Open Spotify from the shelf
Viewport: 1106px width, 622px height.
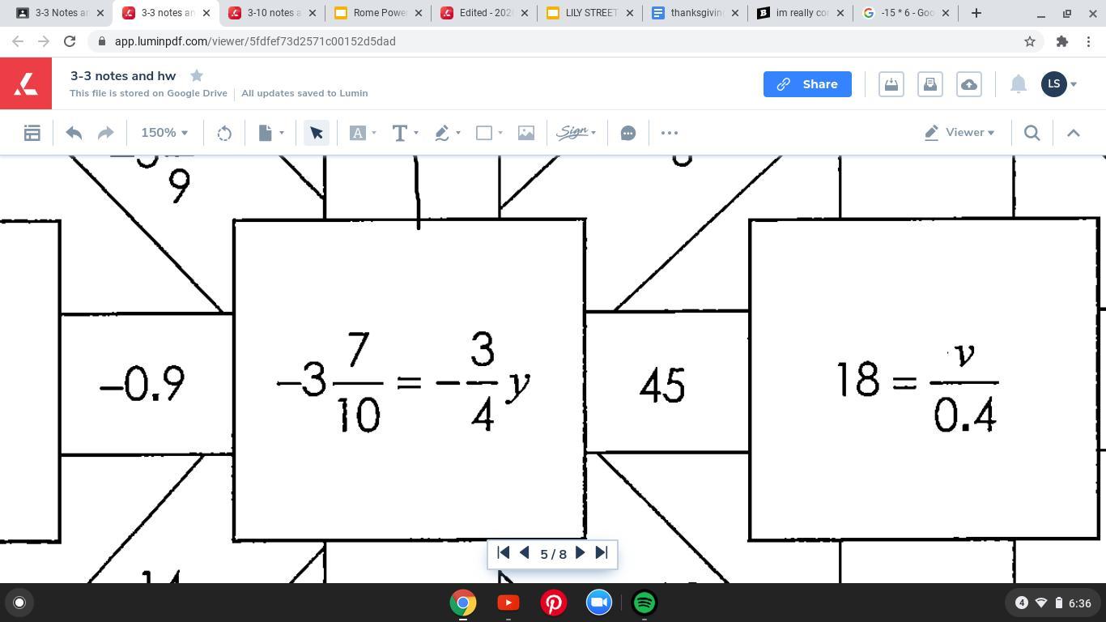click(644, 603)
